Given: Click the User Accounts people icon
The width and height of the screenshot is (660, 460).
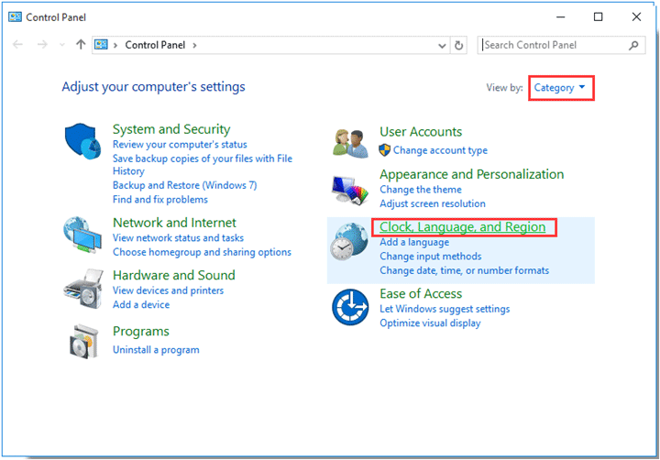Looking at the screenshot, I should [x=350, y=144].
